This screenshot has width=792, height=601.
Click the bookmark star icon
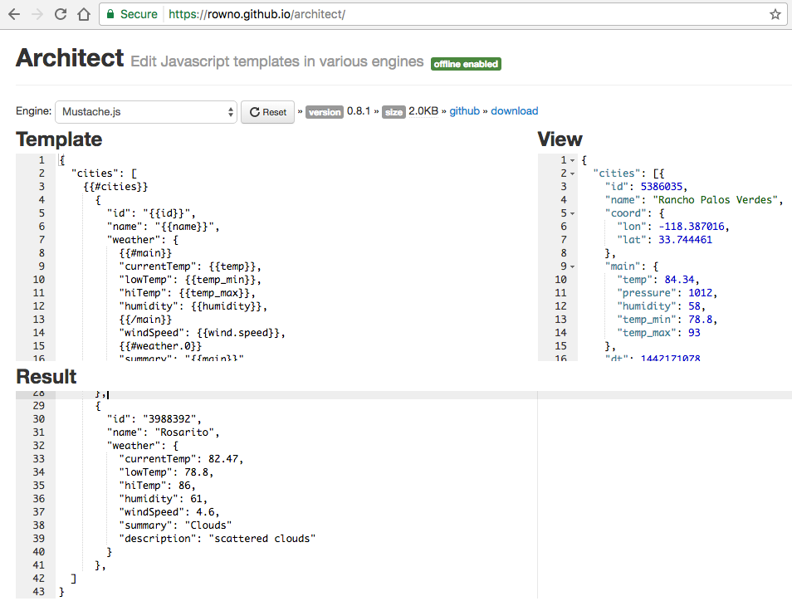775,14
